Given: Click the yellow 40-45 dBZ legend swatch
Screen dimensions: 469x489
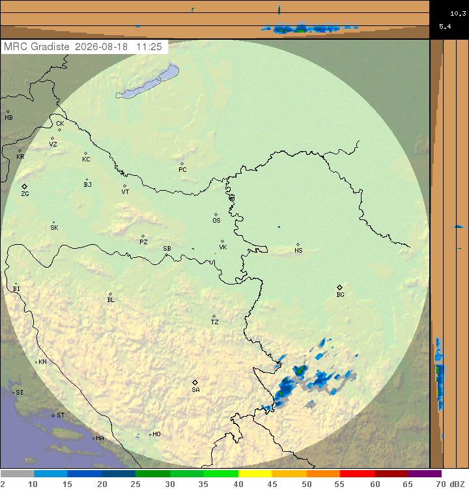Looking at the screenshot, I should tap(255, 474).
